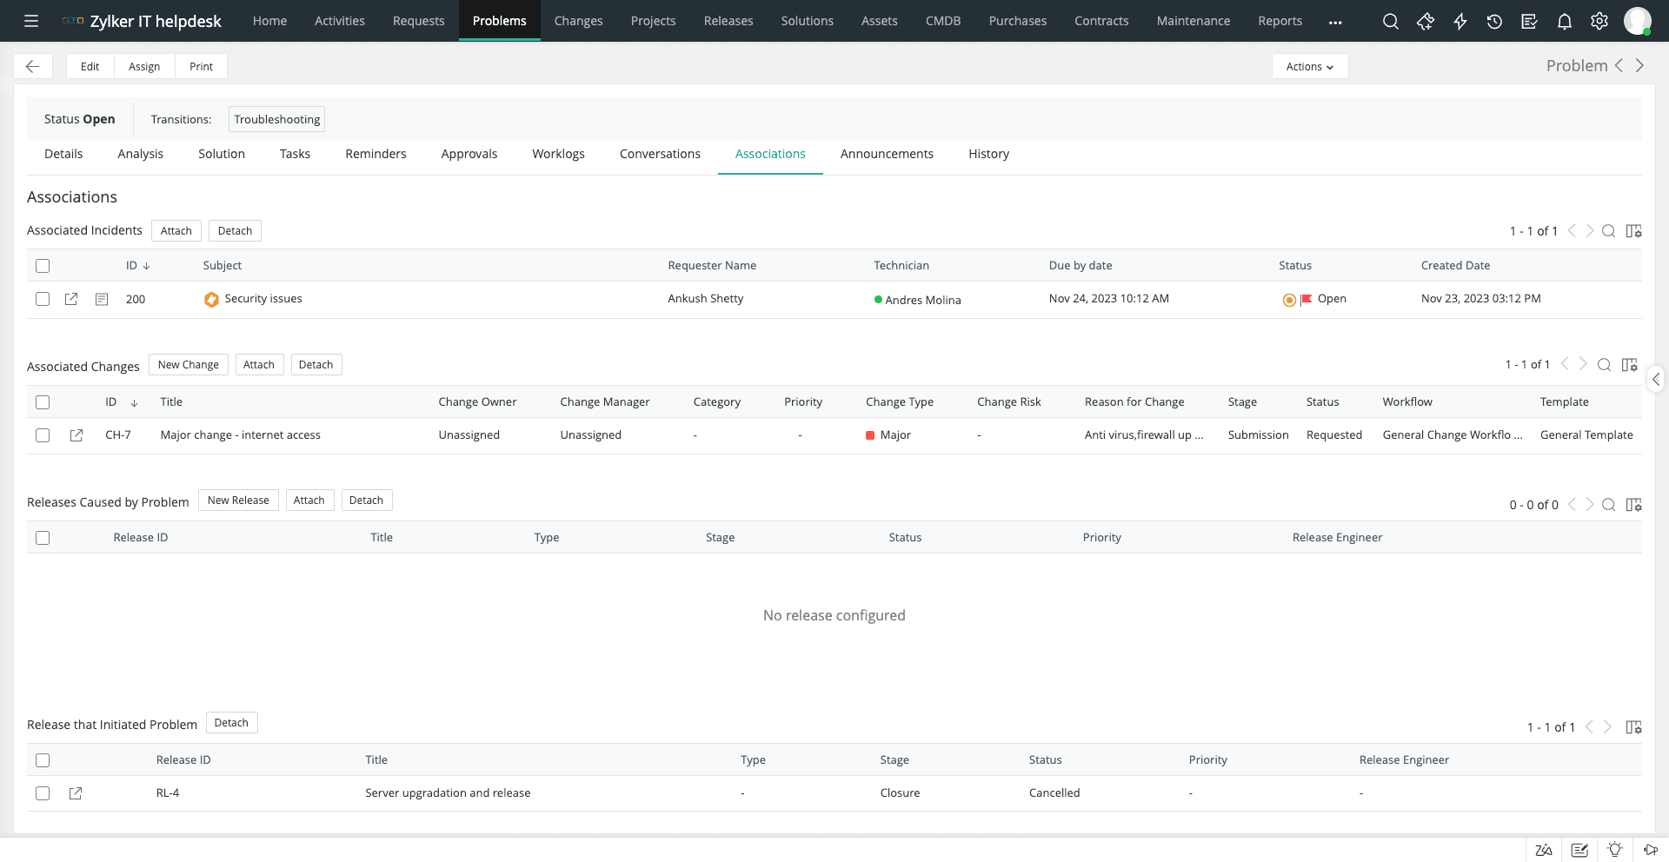Click the Troubleshooting transition button

(276, 119)
